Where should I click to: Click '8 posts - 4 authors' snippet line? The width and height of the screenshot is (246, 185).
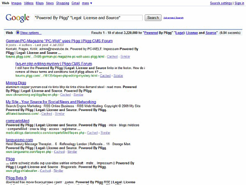pos(35,45)
